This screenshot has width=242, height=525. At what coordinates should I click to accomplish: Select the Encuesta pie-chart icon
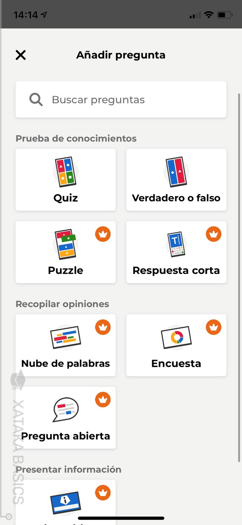[176, 338]
